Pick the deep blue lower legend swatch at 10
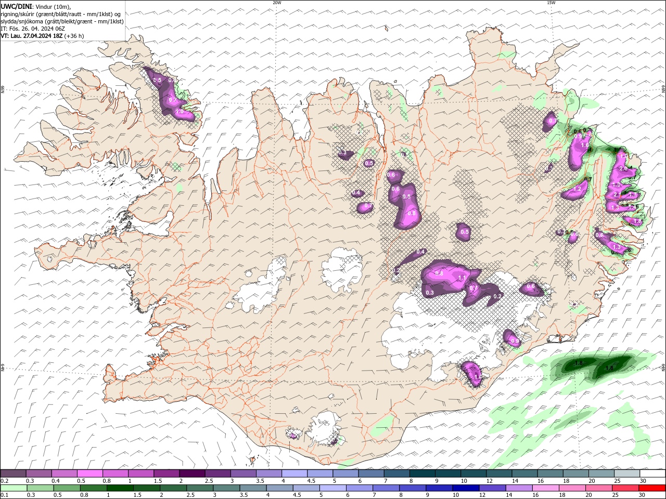This screenshot has width=666, height=499. click(466, 488)
